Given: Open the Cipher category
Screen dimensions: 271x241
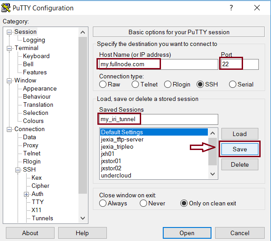Looking at the screenshot, I should 41,186.
